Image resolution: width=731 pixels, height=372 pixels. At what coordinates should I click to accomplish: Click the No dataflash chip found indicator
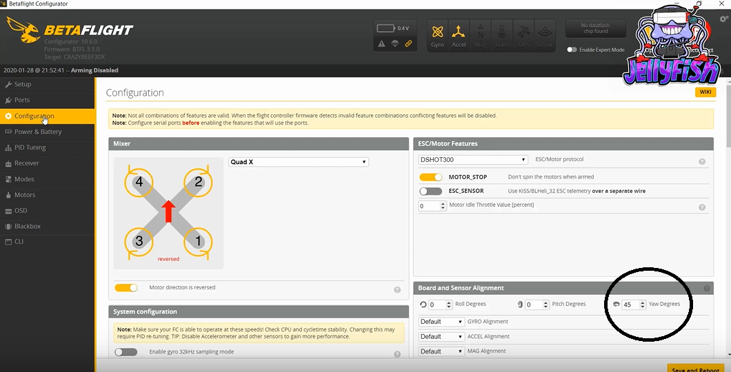pyautogui.click(x=595, y=28)
